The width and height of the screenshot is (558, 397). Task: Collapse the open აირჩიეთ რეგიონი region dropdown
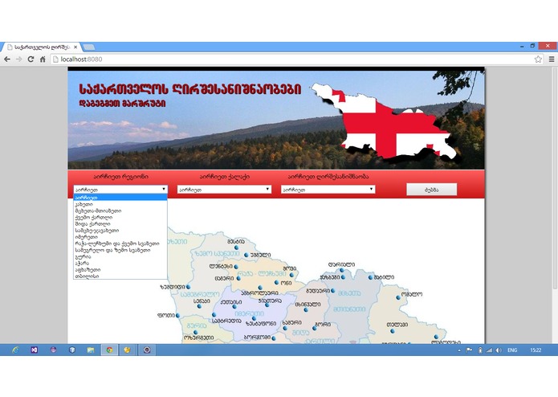[x=120, y=190]
